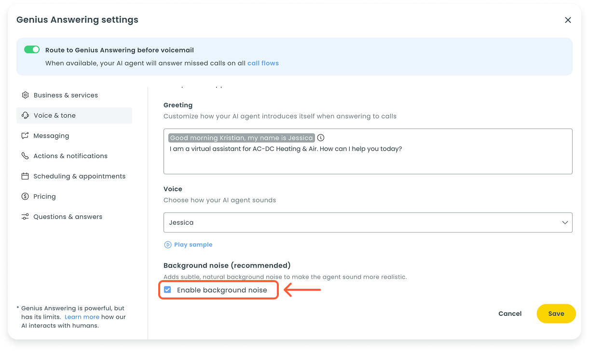The width and height of the screenshot is (589, 351).
Task: Open the call flows link
Action: 263,63
